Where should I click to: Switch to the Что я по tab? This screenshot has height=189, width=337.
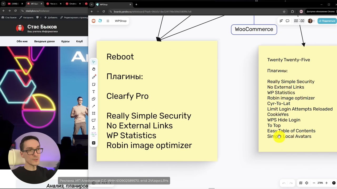[54, 4]
